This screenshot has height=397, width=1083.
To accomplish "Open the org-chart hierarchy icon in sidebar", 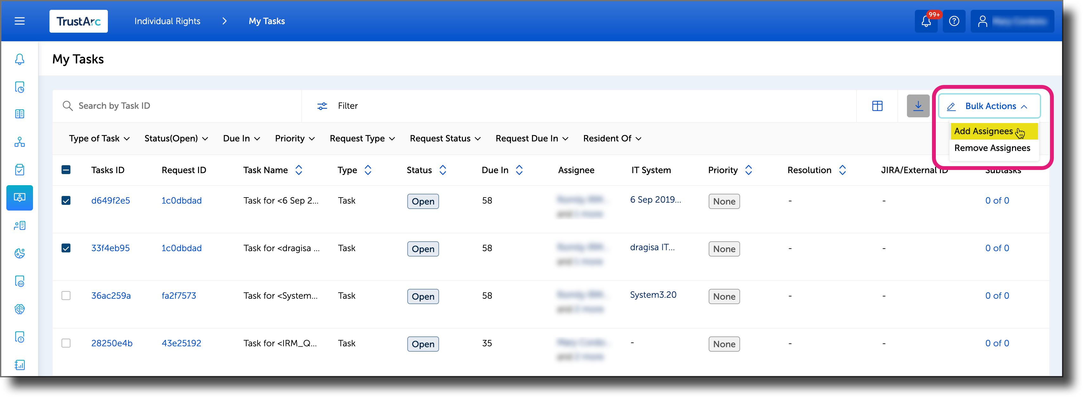I will pyautogui.click(x=20, y=142).
